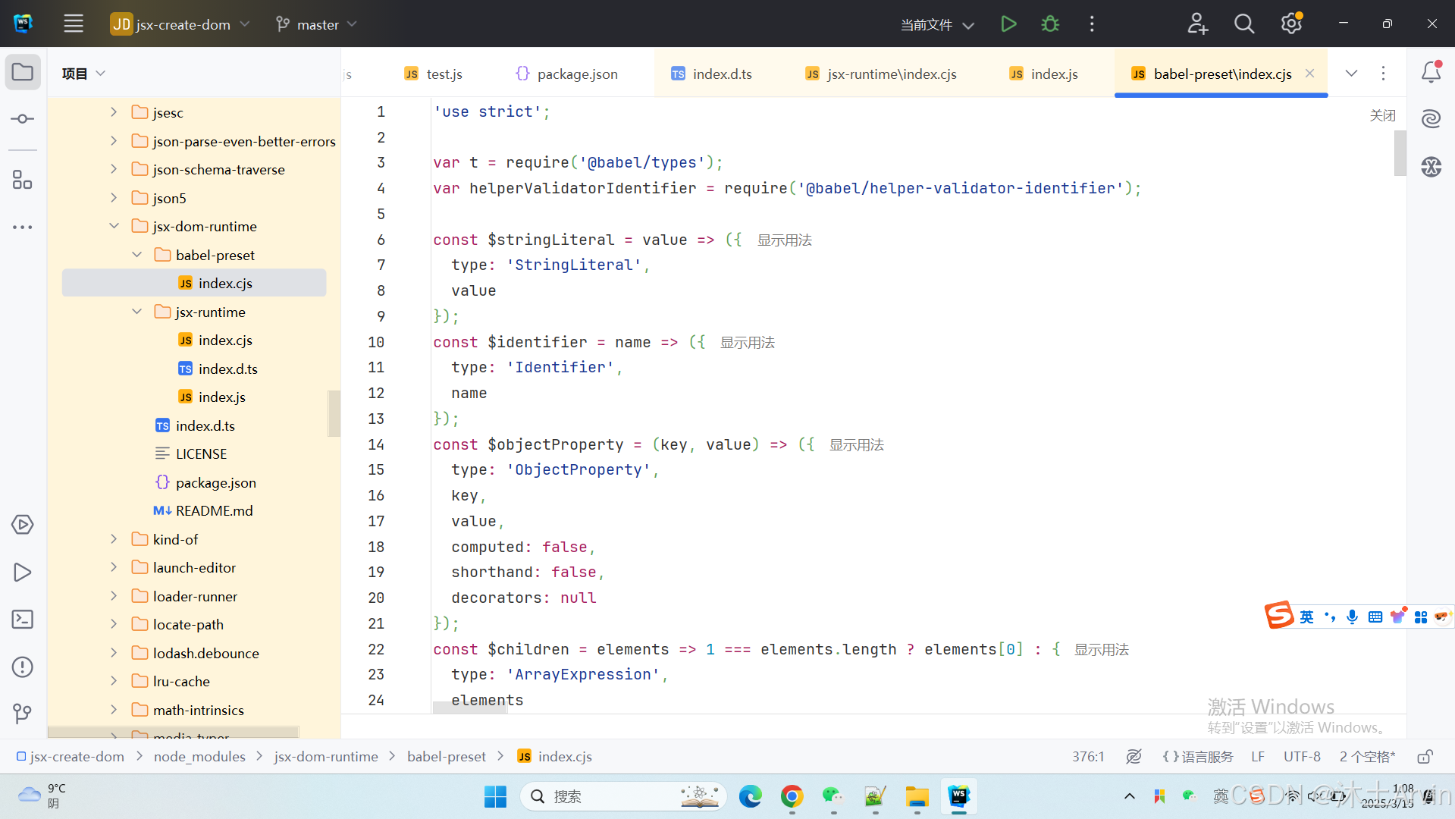
Task: Open the Commit tool window from left sidebar
Action: [x=22, y=119]
